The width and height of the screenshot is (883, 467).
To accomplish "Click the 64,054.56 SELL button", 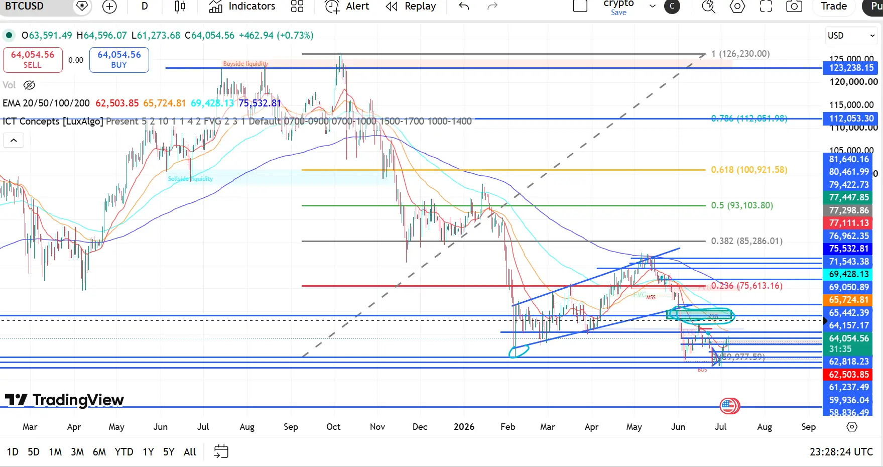I will (33, 60).
